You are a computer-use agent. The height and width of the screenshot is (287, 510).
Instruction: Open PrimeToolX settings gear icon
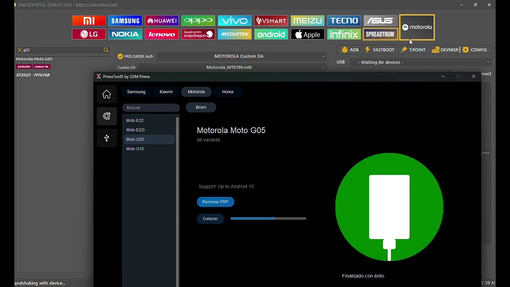[x=106, y=116]
